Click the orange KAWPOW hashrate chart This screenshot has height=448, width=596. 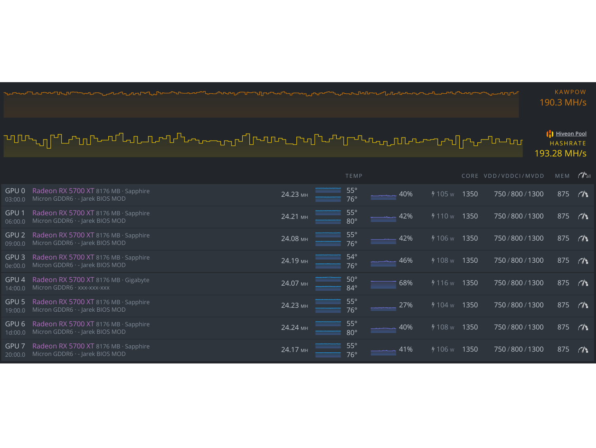261,104
